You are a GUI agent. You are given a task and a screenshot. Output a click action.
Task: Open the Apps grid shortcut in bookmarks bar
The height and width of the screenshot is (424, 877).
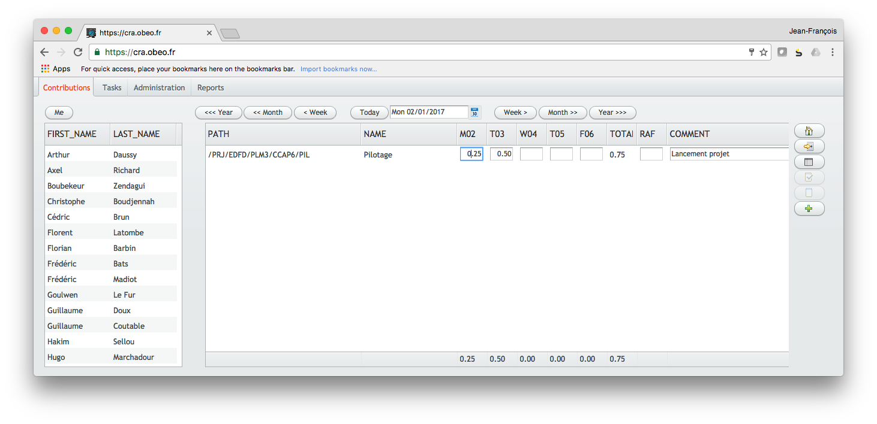click(x=56, y=69)
